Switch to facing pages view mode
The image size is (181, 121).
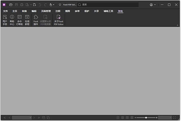pos(127,117)
